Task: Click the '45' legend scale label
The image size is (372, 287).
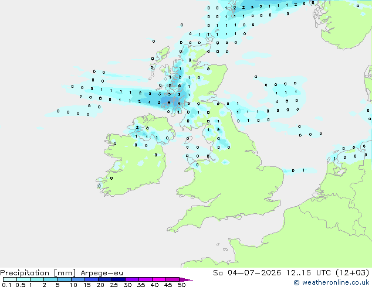Action: pyautogui.click(x=168, y=285)
